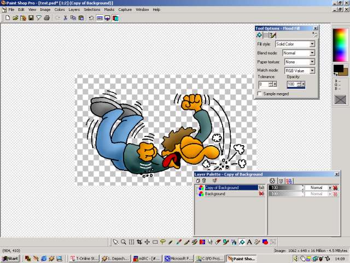Pick a color from the rainbow color picker
The width and height of the screenshot is (350, 263).
tap(340, 45)
